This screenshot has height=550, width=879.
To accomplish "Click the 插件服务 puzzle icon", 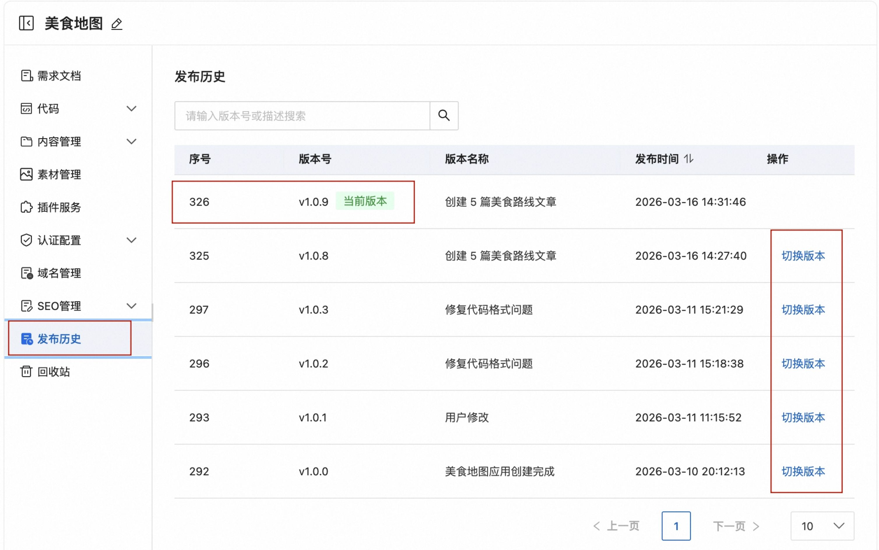I will (26, 207).
